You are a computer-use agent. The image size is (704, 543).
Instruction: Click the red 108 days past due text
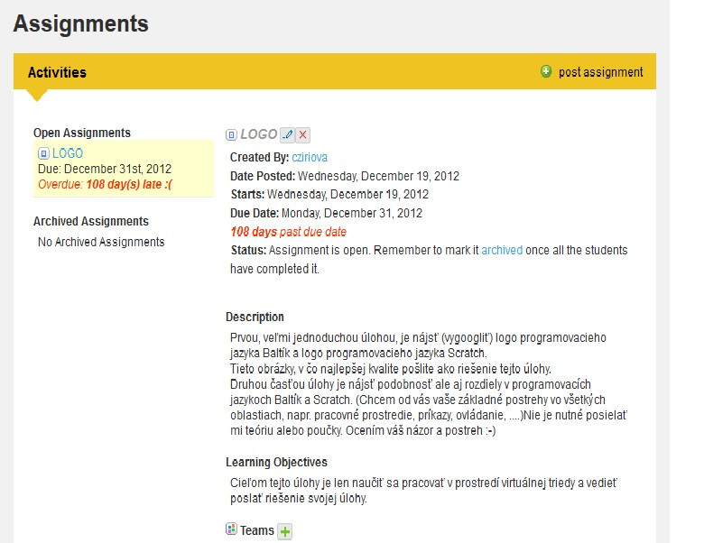[x=288, y=232]
